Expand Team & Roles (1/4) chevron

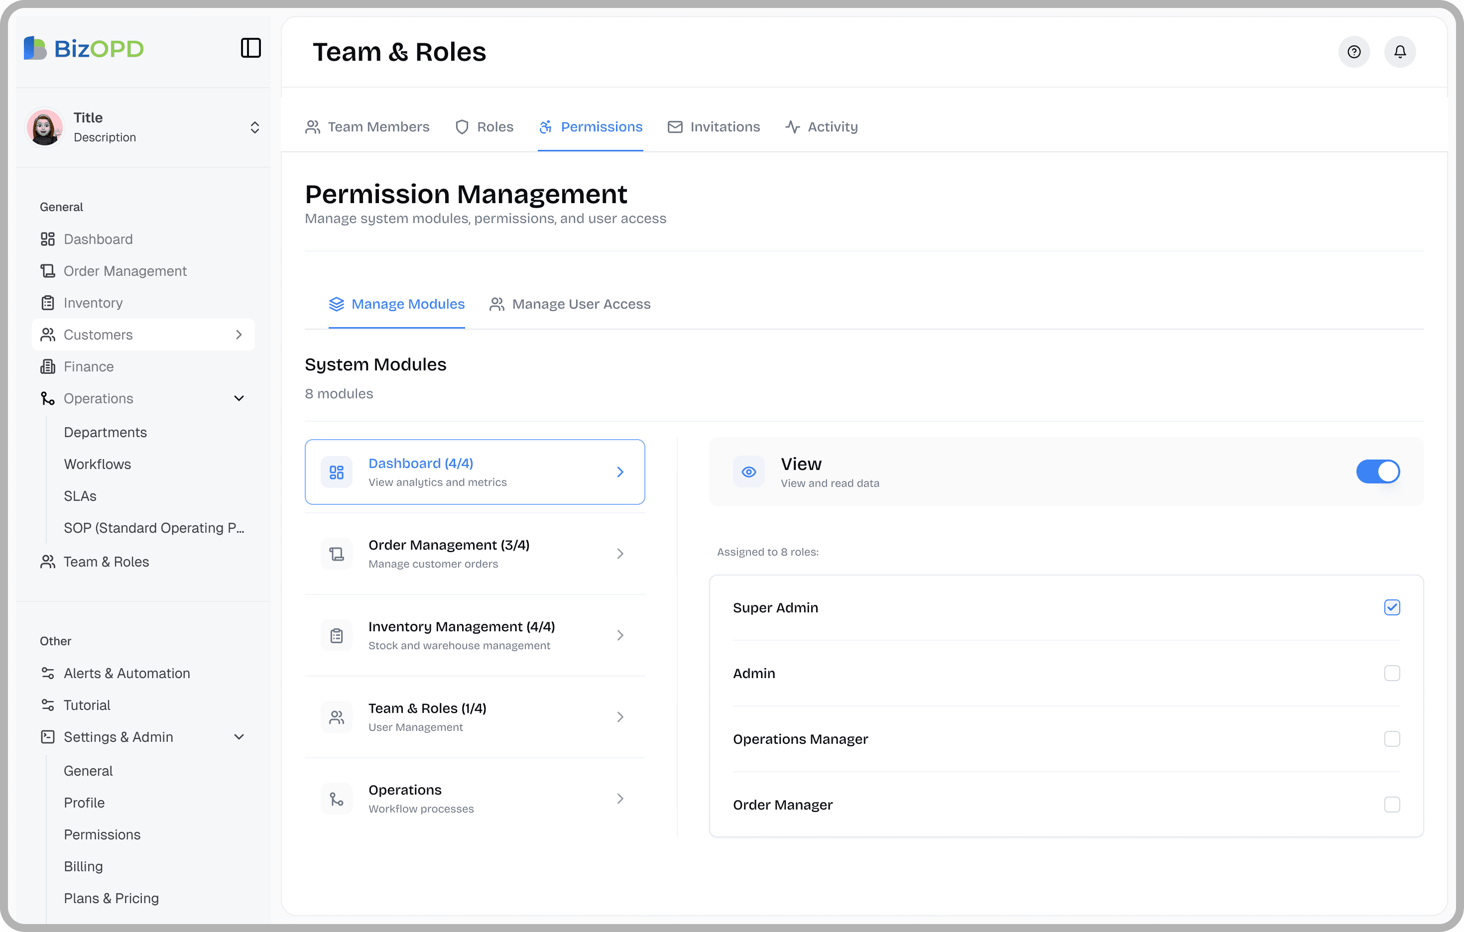[x=620, y=717]
